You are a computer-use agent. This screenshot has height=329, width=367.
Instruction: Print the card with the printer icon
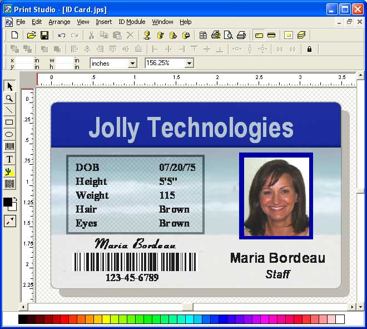241,35
